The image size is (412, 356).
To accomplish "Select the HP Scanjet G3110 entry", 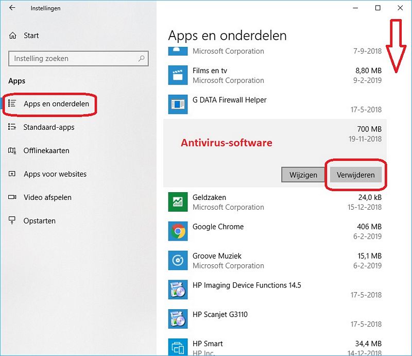I will coord(275,319).
